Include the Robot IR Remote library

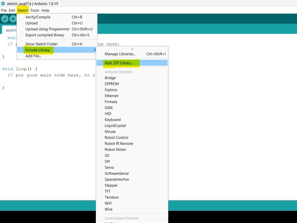pos(132,144)
